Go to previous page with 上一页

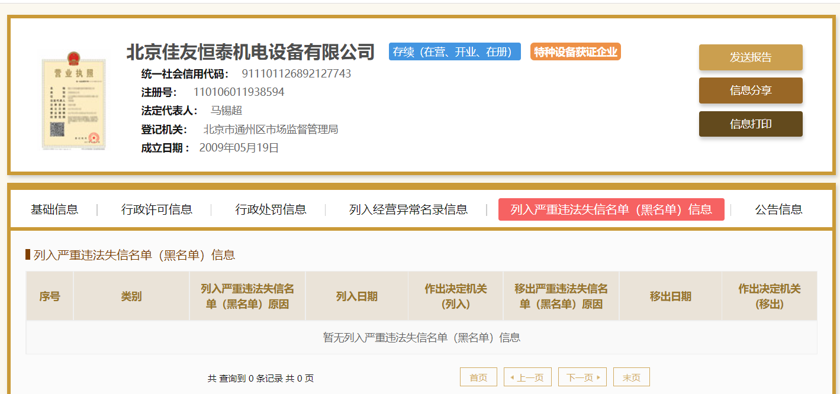click(527, 377)
